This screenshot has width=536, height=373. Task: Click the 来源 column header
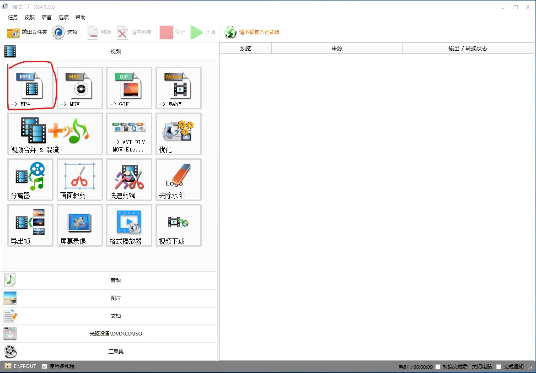click(x=337, y=49)
